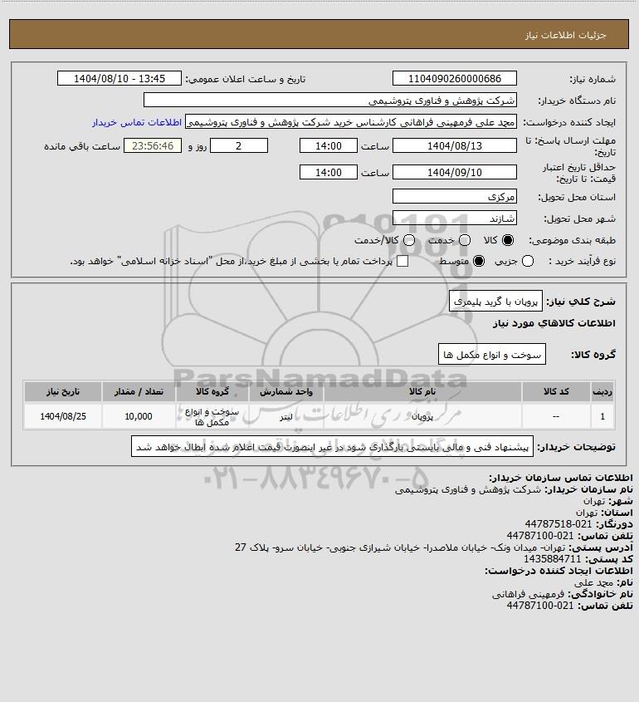The image size is (639, 702).
Task: Select the کالا/خدمت radio button
Action: (408, 240)
